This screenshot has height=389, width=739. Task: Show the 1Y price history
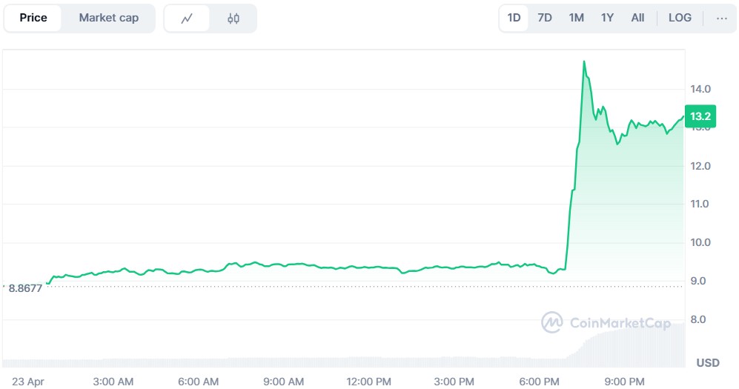607,18
